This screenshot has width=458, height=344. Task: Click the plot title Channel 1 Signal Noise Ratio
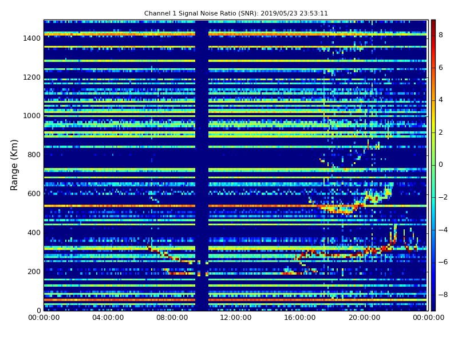coord(236,13)
